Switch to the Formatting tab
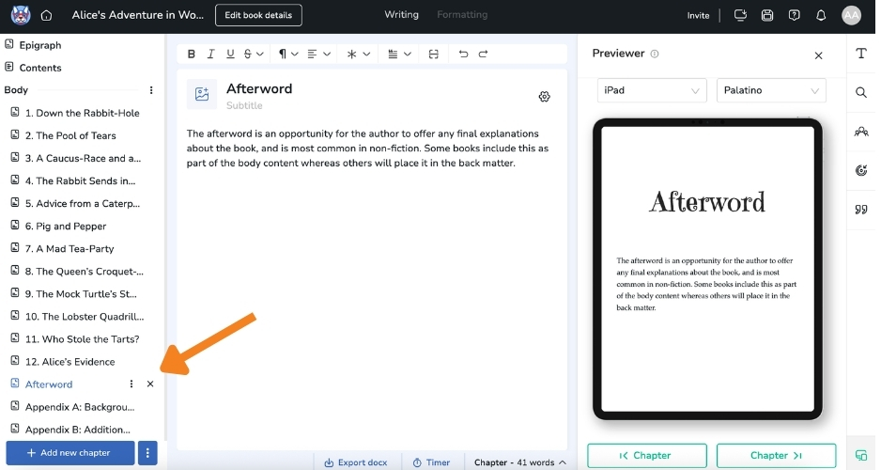The height and width of the screenshot is (470, 881). click(x=462, y=15)
